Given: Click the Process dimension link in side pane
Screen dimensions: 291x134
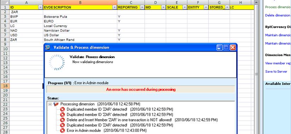Looking at the screenshot, I should [278, 7].
